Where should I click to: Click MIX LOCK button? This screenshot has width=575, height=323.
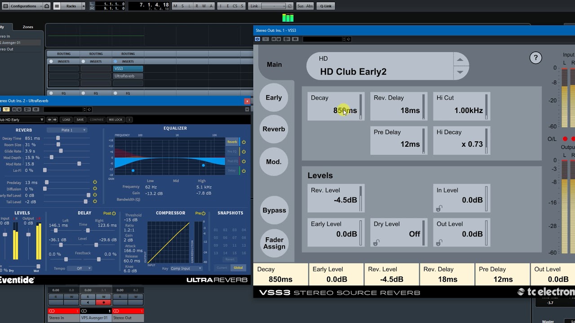[x=115, y=120]
